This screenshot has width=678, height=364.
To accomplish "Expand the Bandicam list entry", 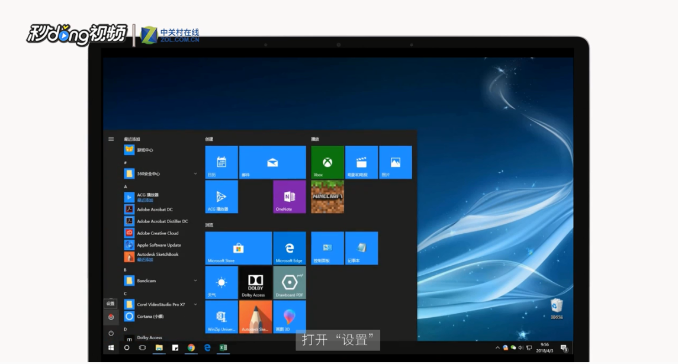I will [195, 281].
